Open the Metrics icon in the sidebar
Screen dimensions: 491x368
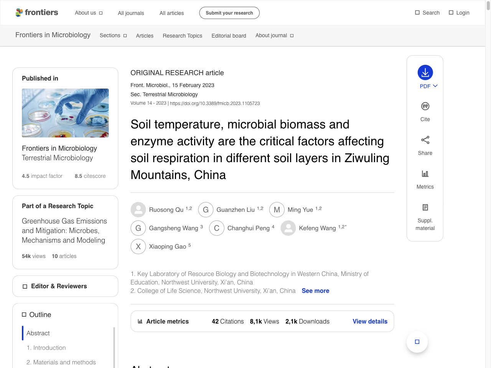click(425, 174)
